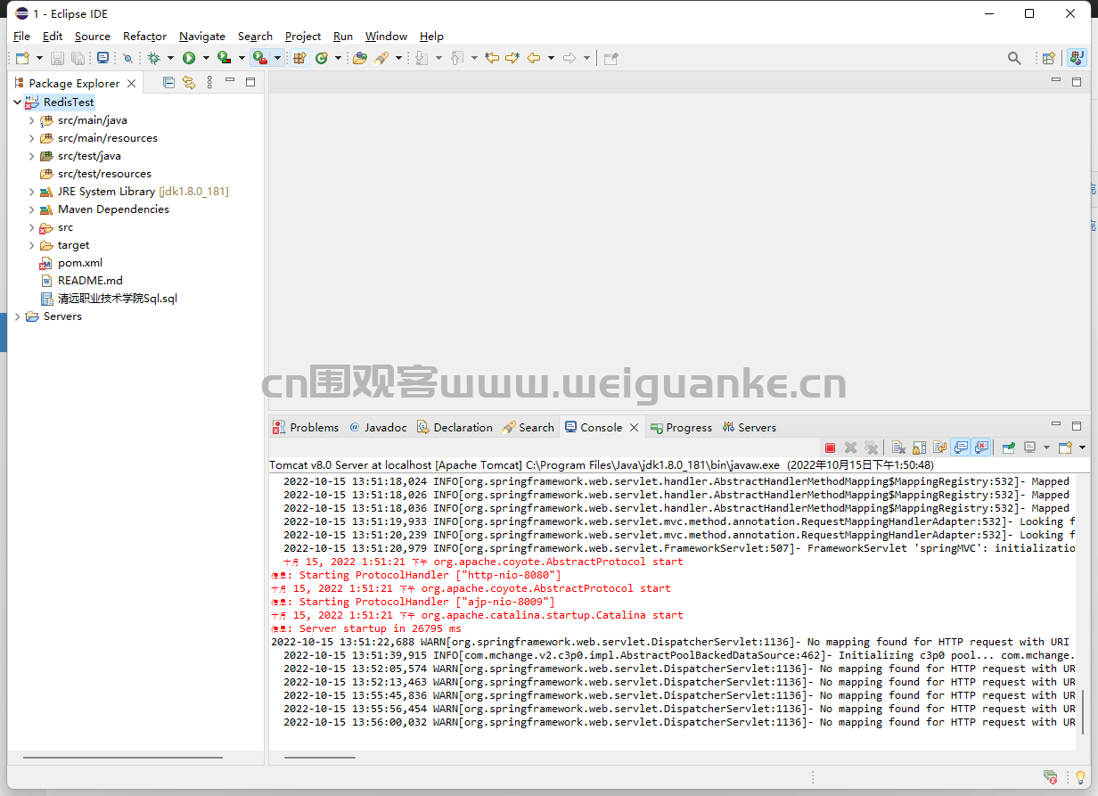The width and height of the screenshot is (1098, 796).
Task: Click Collapse All in Package Explorer
Action: pyautogui.click(x=168, y=82)
